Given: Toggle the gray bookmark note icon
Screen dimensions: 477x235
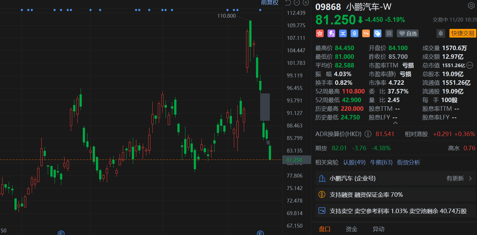Looking at the screenshot, I should [389, 33].
